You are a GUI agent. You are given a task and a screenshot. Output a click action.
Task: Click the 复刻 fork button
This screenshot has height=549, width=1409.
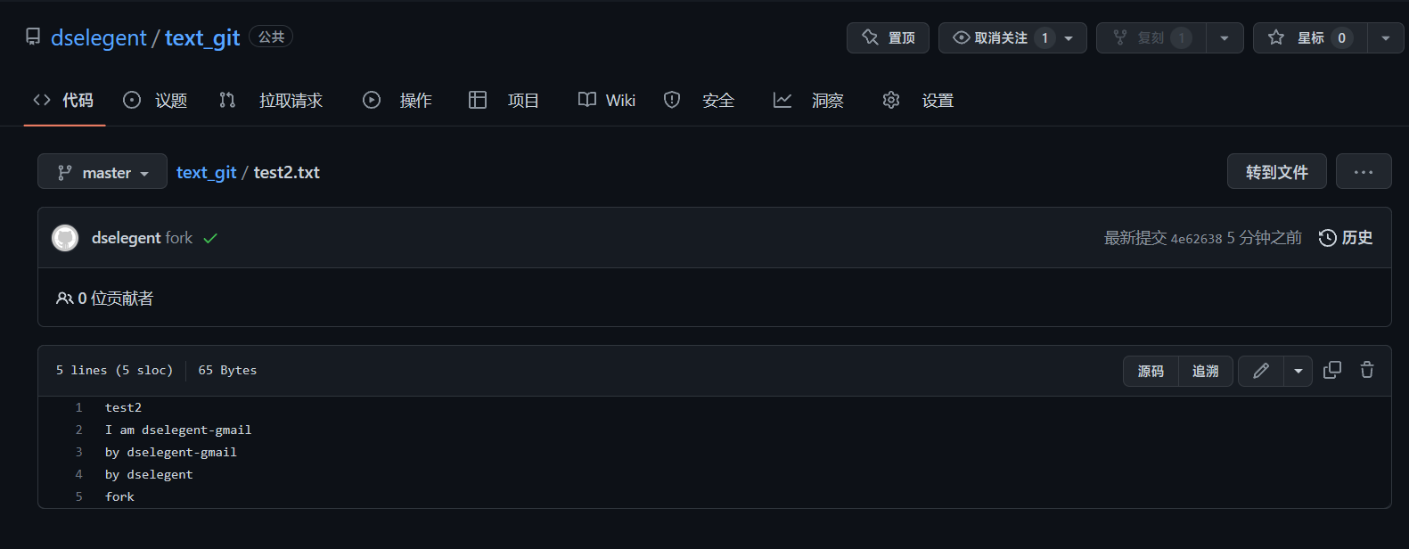(x=1151, y=37)
